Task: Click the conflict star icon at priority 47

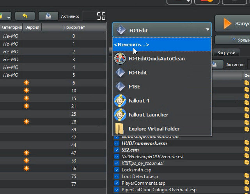Action: (27, 153)
